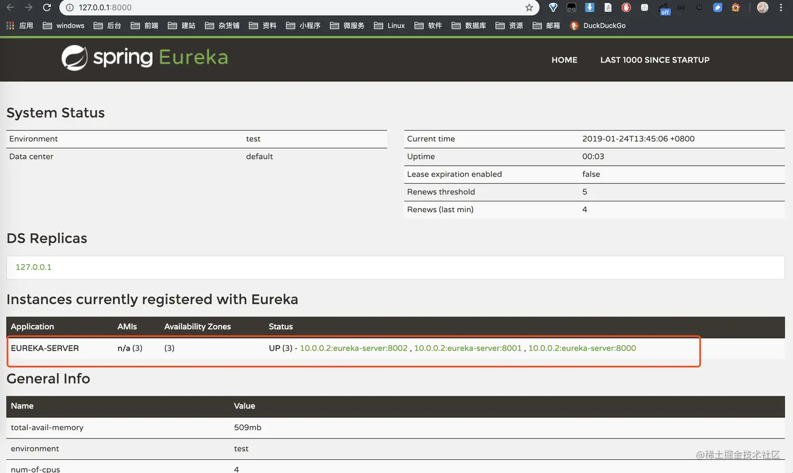Image resolution: width=793 pixels, height=473 pixels.
Task: Select the Instances currently registered with Eureka heading
Action: pos(152,299)
